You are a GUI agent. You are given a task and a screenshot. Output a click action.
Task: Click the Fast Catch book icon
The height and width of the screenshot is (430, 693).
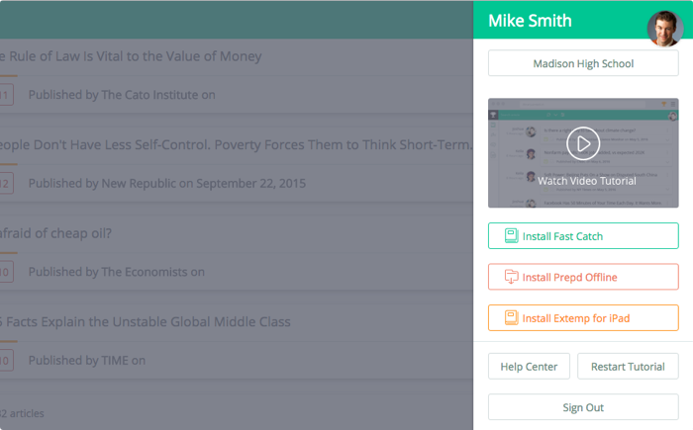click(x=512, y=235)
